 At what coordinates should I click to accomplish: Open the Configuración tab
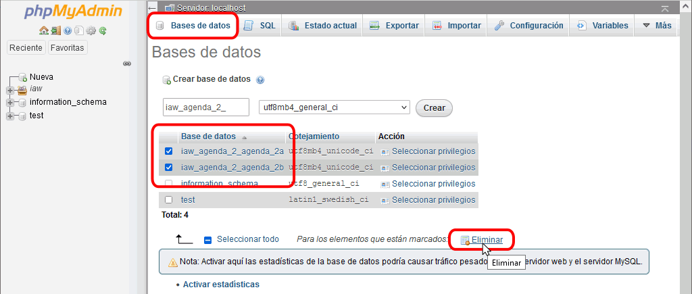tap(528, 26)
